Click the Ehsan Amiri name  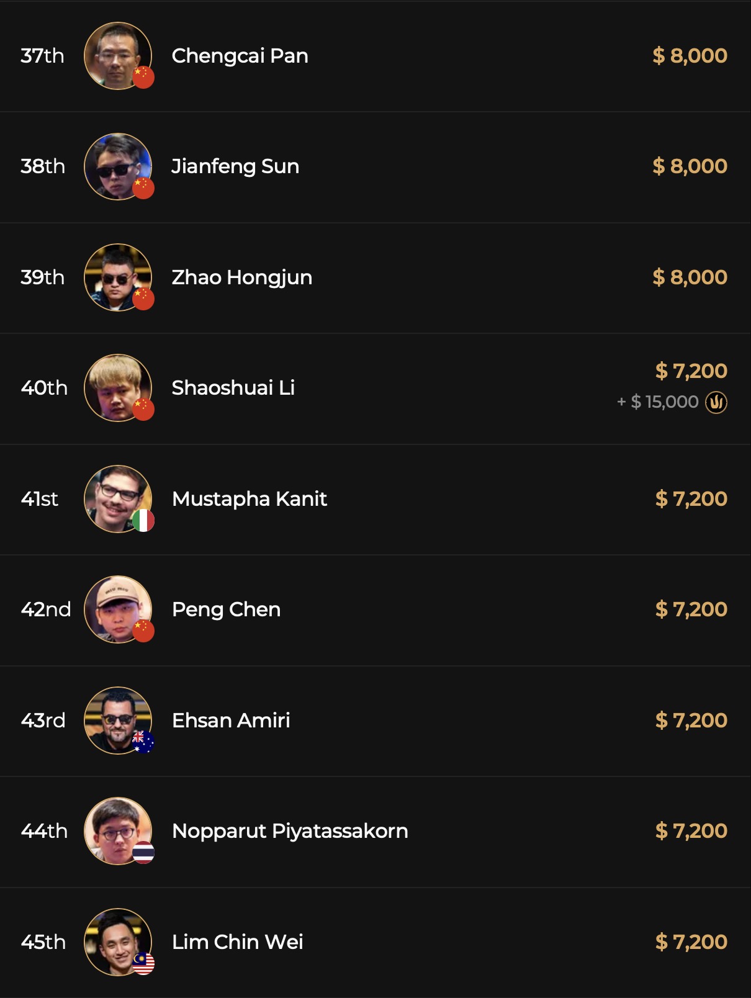231,720
